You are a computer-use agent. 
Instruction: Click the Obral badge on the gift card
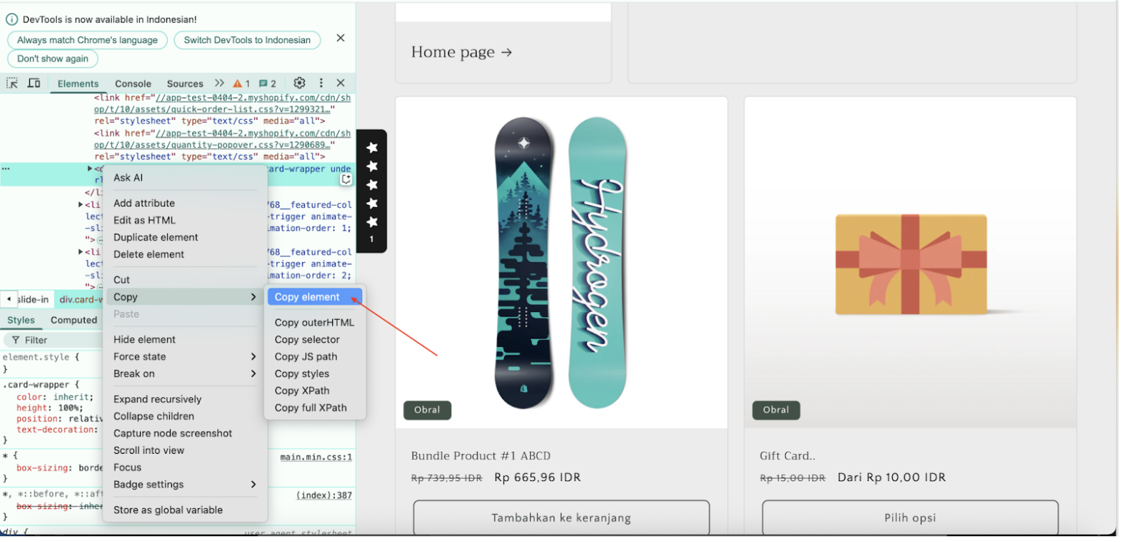point(775,409)
